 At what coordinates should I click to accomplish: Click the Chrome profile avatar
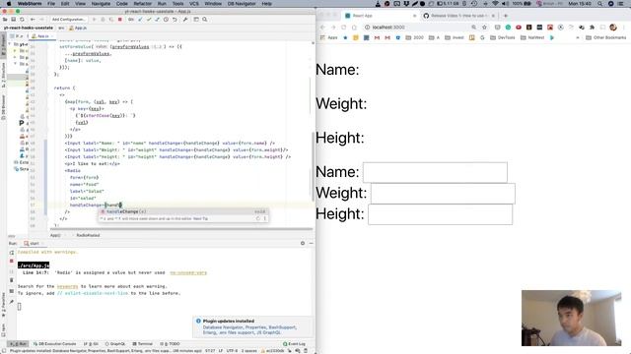coord(613,28)
